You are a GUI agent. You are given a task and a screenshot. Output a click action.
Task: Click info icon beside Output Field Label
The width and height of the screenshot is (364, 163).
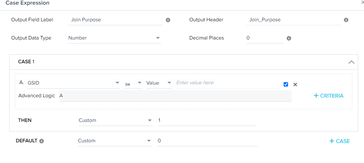(168, 20)
